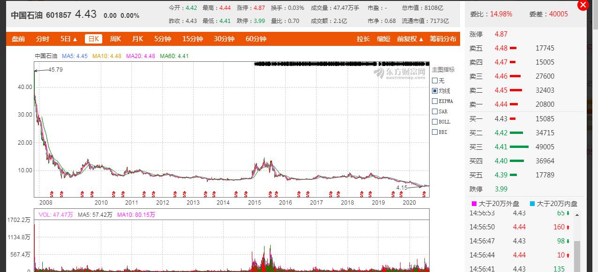
Task: Click the first dividend marker on the timeline
Action: (52, 193)
